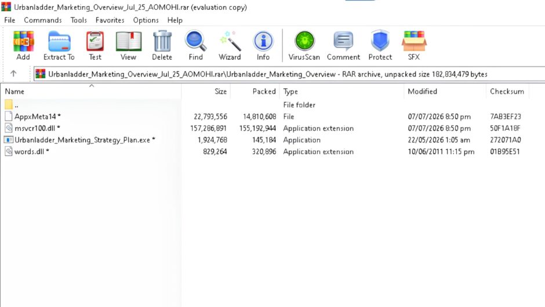Click the Protect shield icon
The width and height of the screenshot is (545, 307).
pos(380,41)
